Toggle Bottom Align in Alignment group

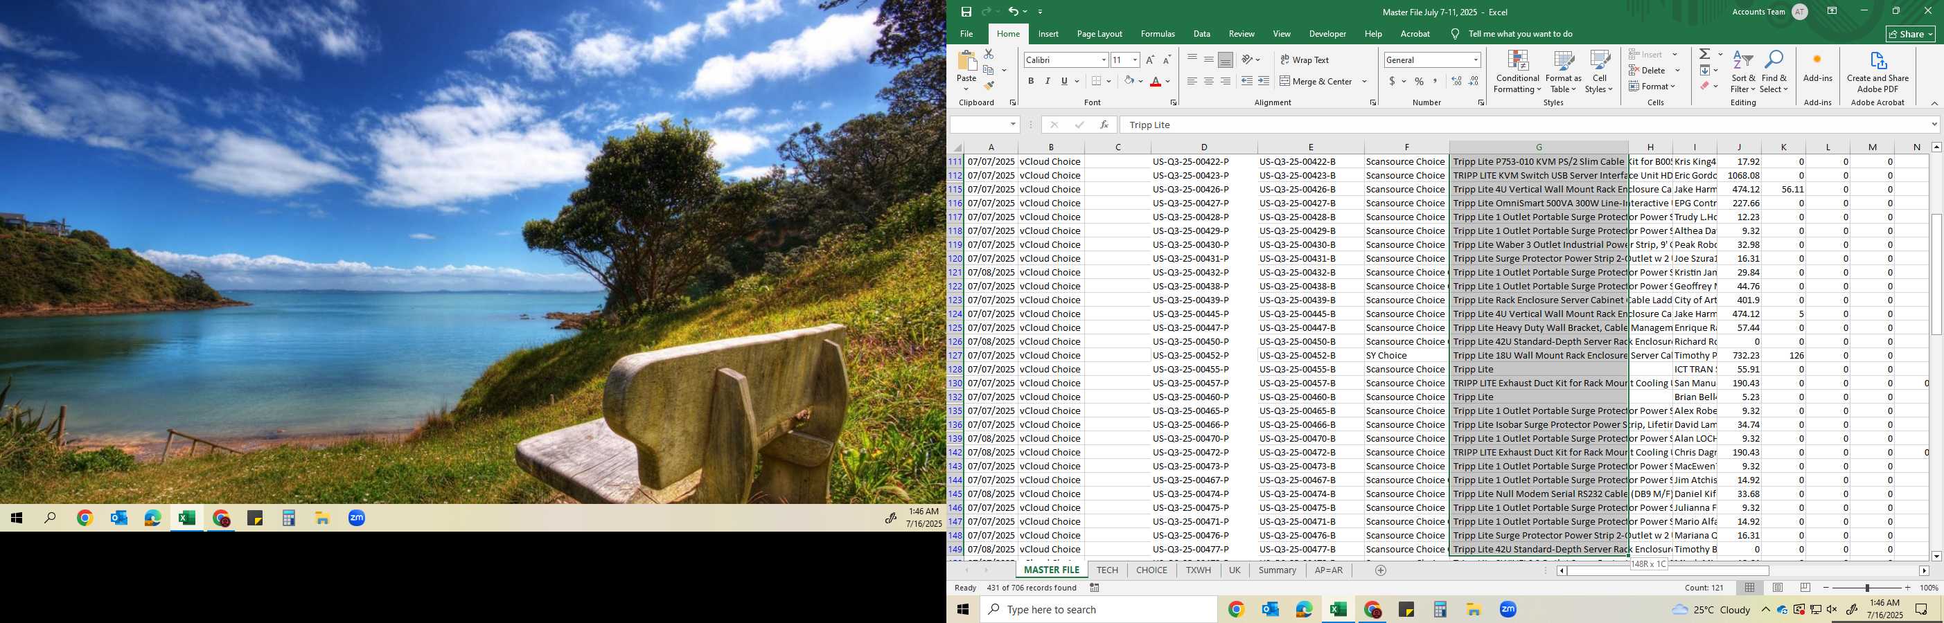point(1226,60)
